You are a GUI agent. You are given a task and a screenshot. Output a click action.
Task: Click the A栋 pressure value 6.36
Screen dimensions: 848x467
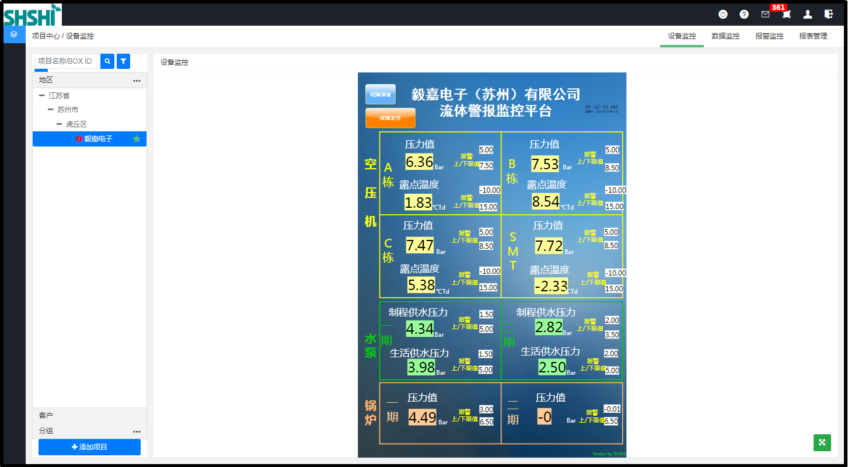[x=420, y=162]
